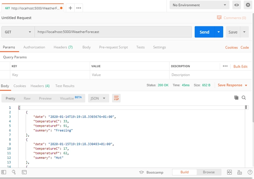Click Comments (0) link
Screen dimensions: 254x179
pyautogui.click(x=235, y=18)
